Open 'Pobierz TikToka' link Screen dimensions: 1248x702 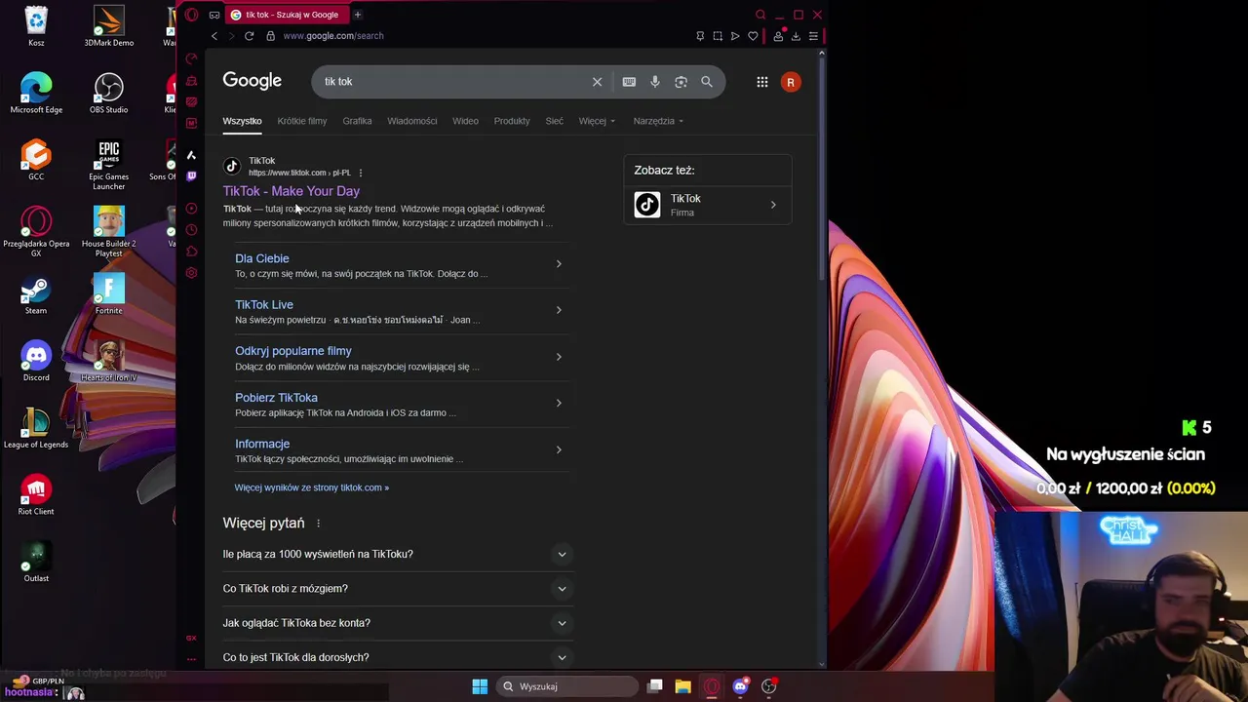coord(276,398)
